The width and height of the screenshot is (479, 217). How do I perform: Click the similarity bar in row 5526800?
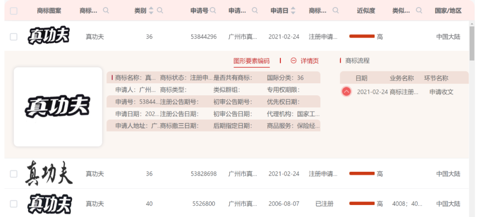[362, 203]
